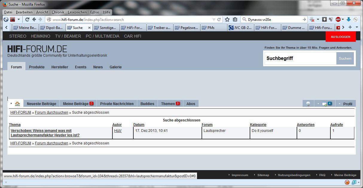Click the globe site identity icon
363x188 pixels.
(49, 19)
